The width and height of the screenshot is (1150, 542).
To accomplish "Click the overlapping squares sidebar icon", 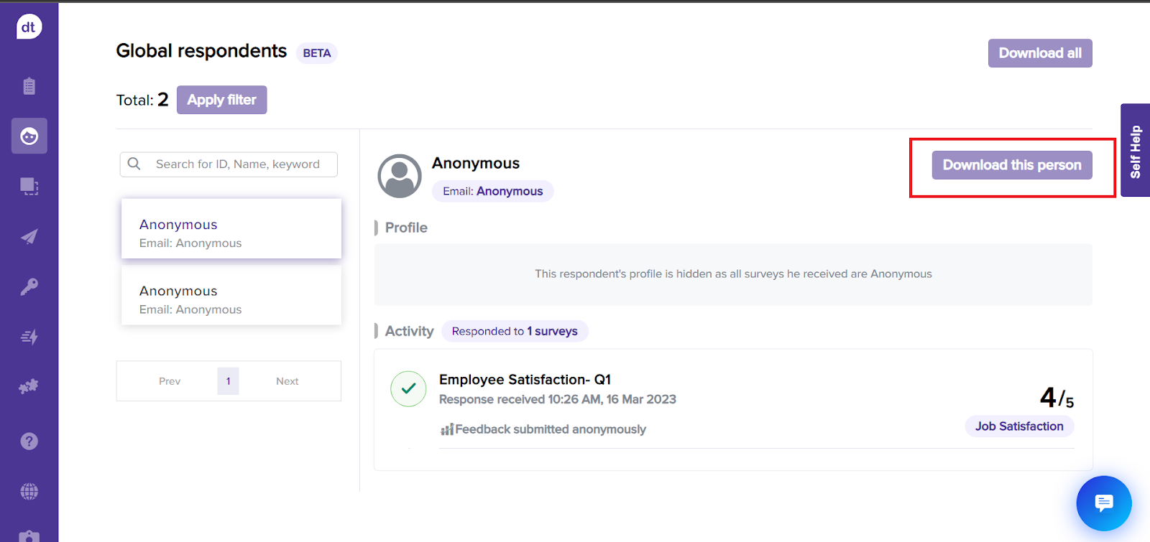I will tap(29, 187).
